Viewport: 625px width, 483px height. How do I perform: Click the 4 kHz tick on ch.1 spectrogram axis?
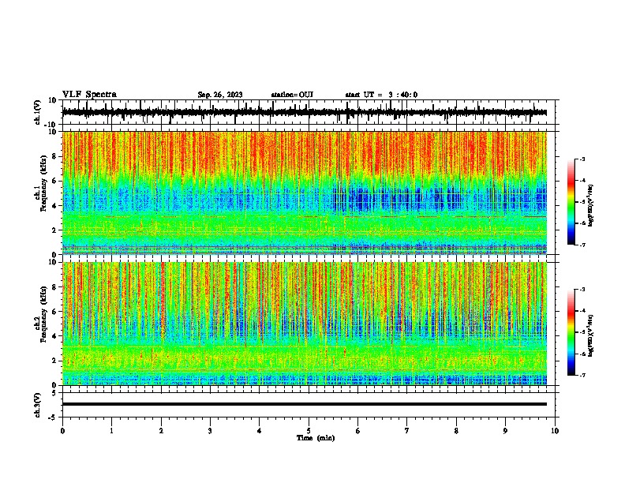[55, 206]
